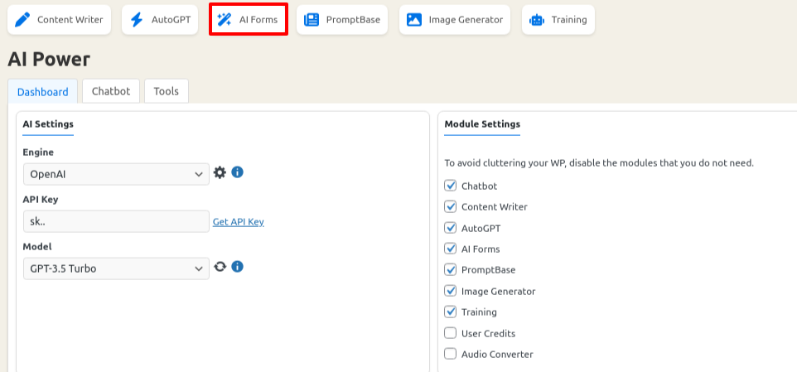Click the Content Writer pencil icon
797x372 pixels.
click(22, 20)
